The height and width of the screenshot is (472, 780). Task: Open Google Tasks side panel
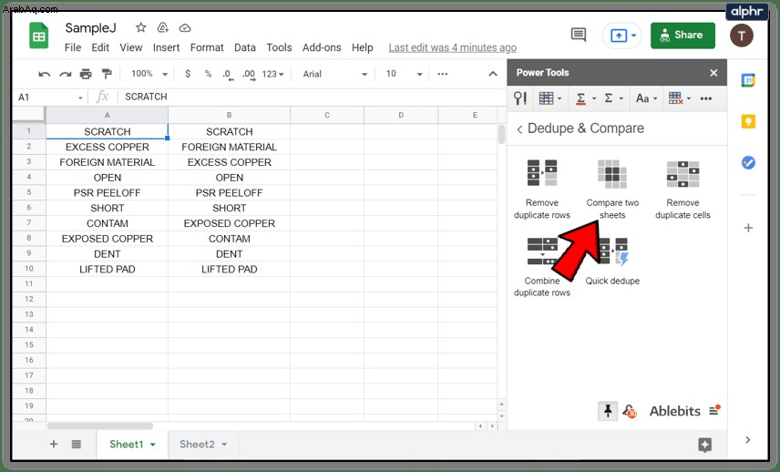click(x=748, y=162)
